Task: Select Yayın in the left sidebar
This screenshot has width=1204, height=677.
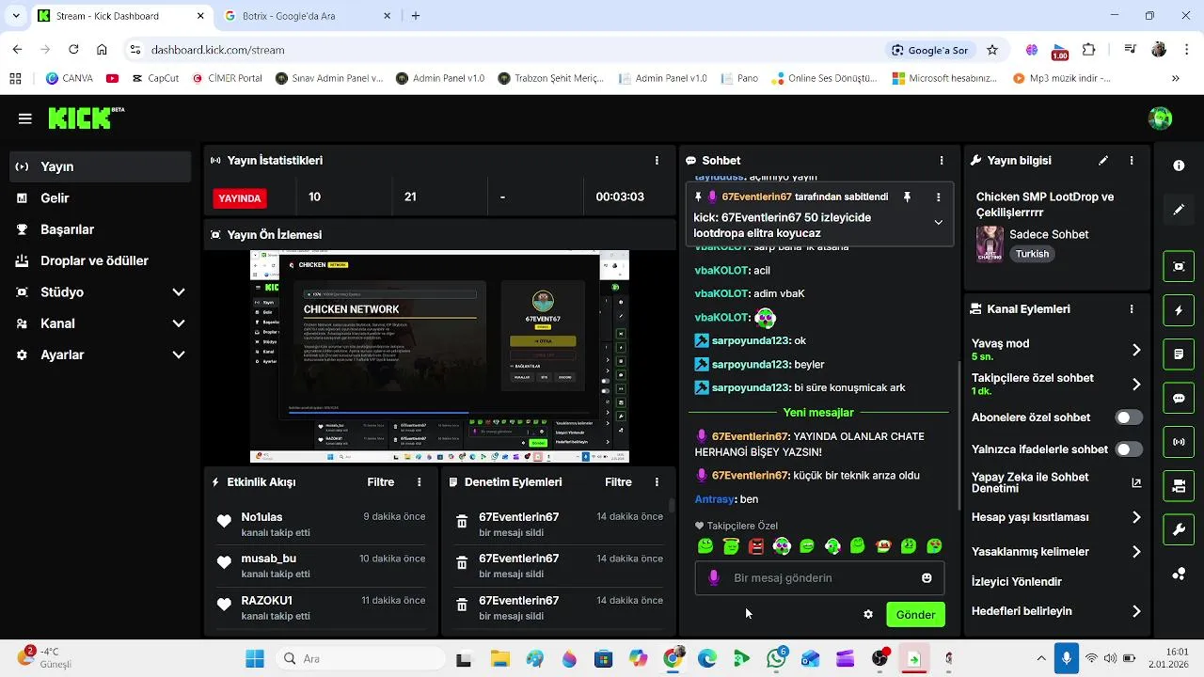Action: tap(99, 166)
